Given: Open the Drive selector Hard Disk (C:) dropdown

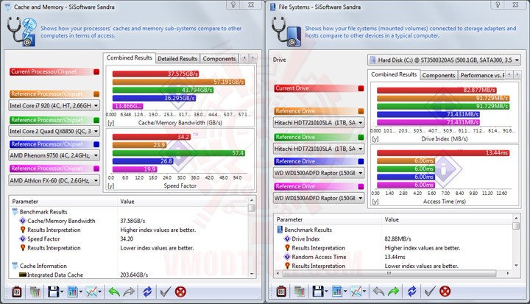Looking at the screenshot, I should click(444, 60).
